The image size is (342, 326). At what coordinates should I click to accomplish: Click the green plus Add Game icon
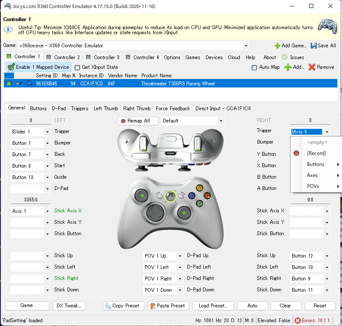(277, 46)
